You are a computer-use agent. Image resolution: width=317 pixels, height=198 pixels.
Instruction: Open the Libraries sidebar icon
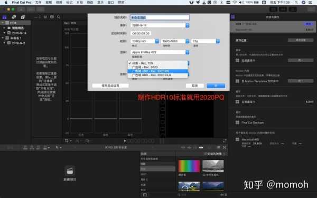[x=4, y=17]
